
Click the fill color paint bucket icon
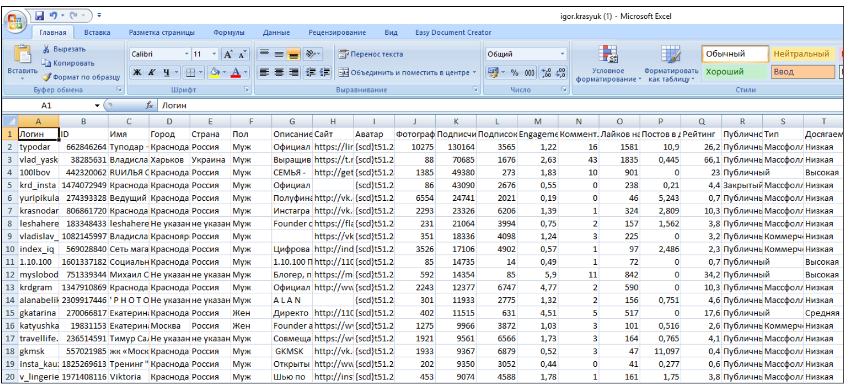pyautogui.click(x=215, y=72)
